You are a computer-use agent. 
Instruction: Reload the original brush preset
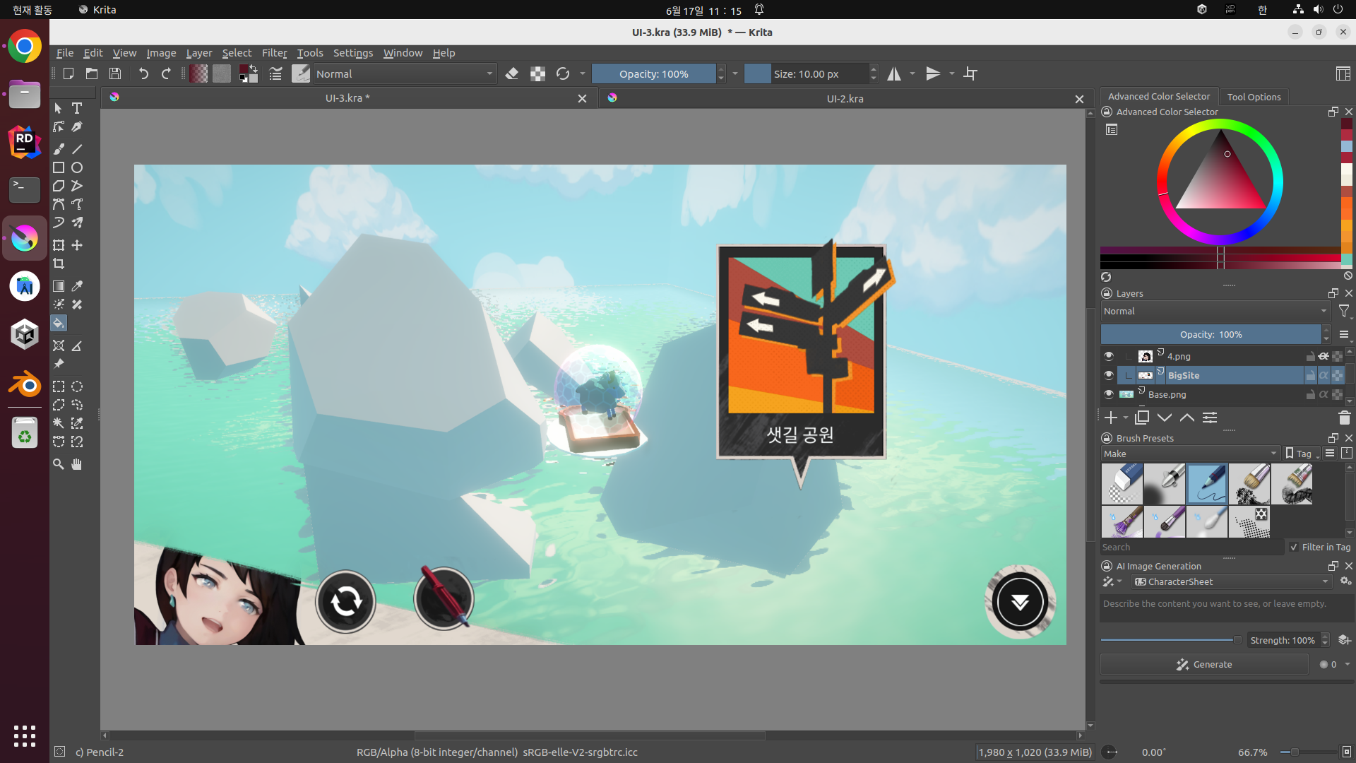563,73
